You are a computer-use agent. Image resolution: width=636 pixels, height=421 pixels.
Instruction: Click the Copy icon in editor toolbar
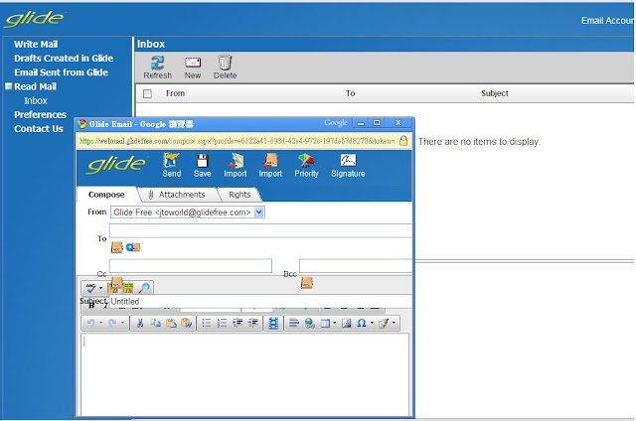(x=155, y=323)
